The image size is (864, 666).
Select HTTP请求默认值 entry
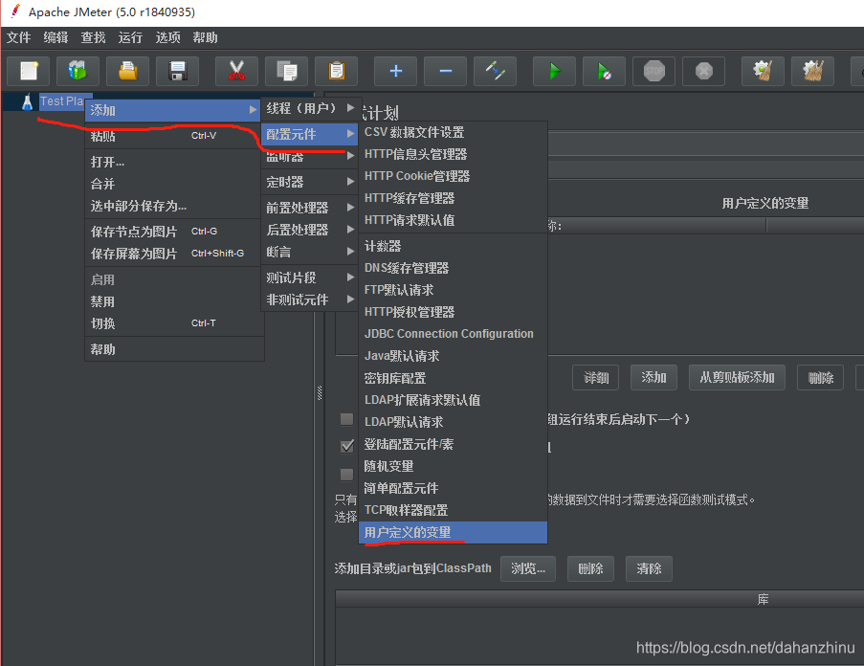pos(453,220)
